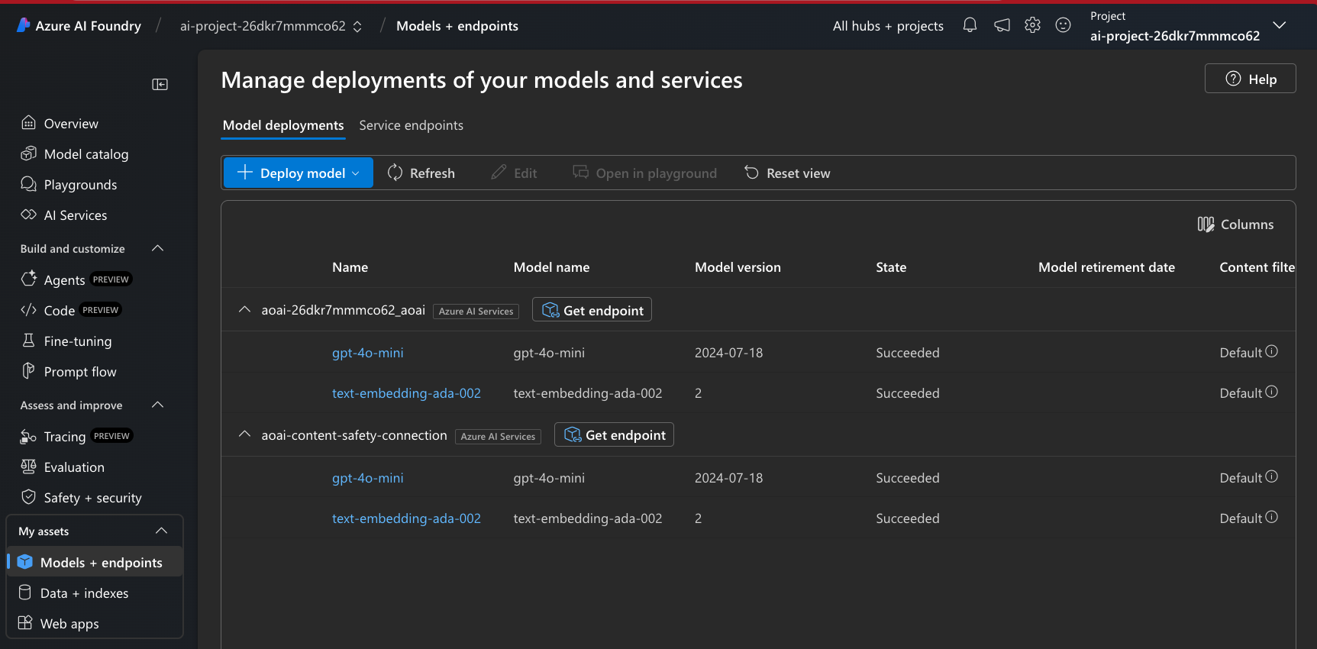
Task: Click the Model catalog icon
Action: (28, 153)
